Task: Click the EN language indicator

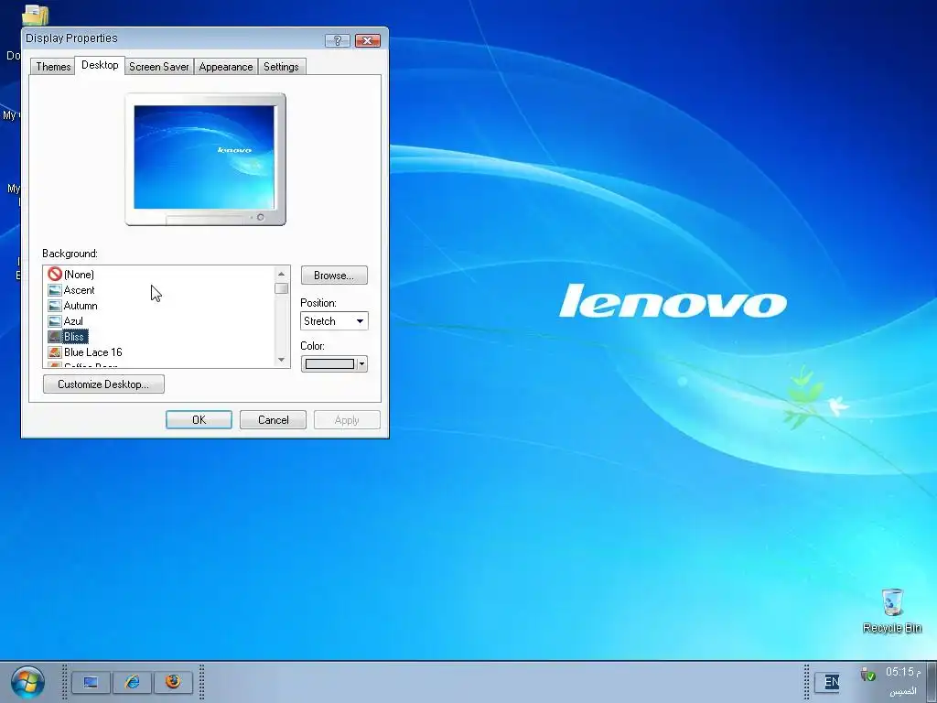Action: (x=831, y=682)
